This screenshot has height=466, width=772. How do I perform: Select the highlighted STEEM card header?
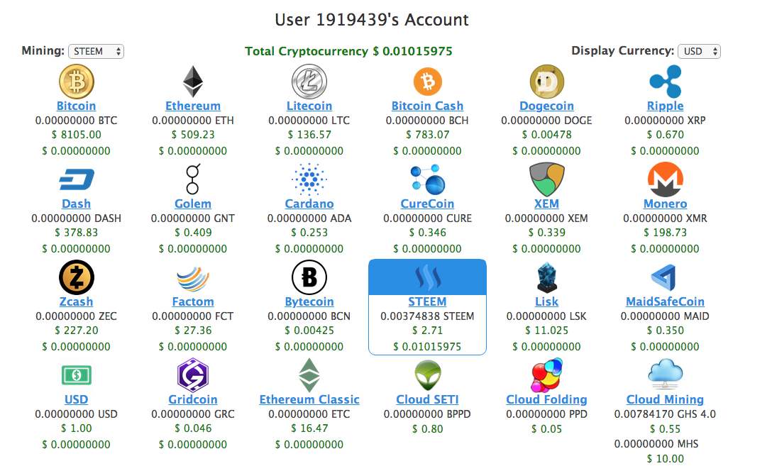427,277
